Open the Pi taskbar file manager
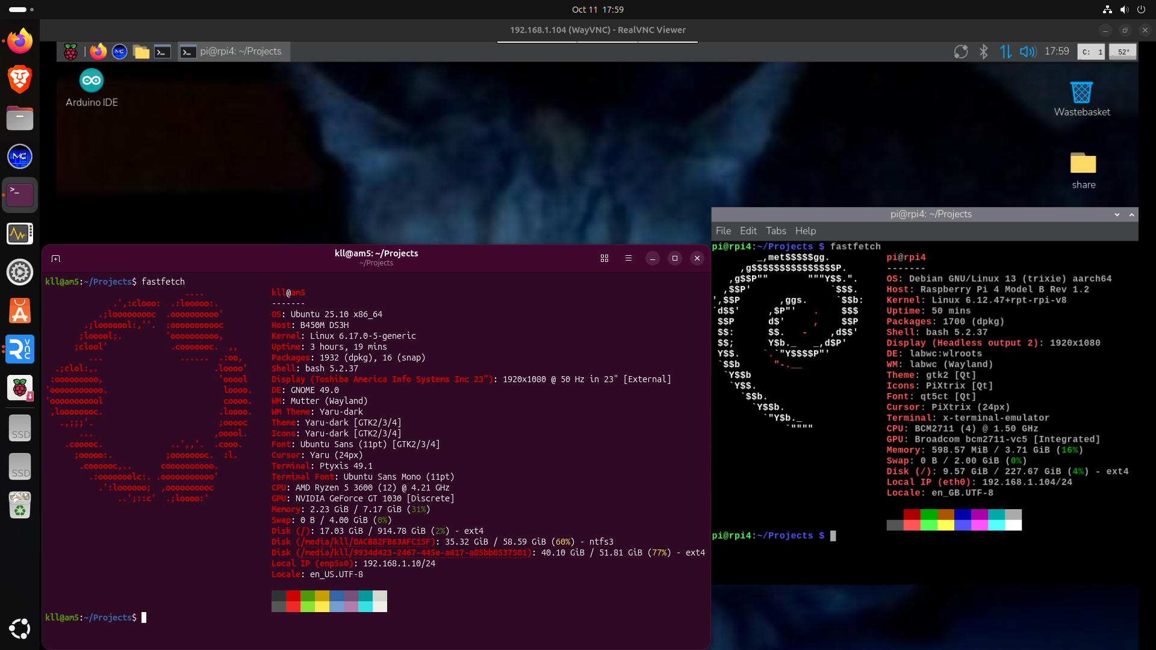The image size is (1156, 650). [x=141, y=52]
